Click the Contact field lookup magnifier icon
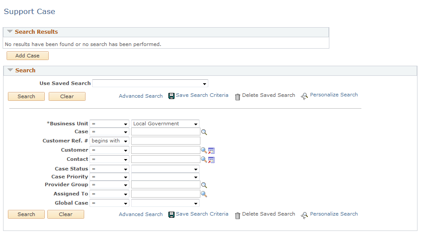 coord(204,160)
